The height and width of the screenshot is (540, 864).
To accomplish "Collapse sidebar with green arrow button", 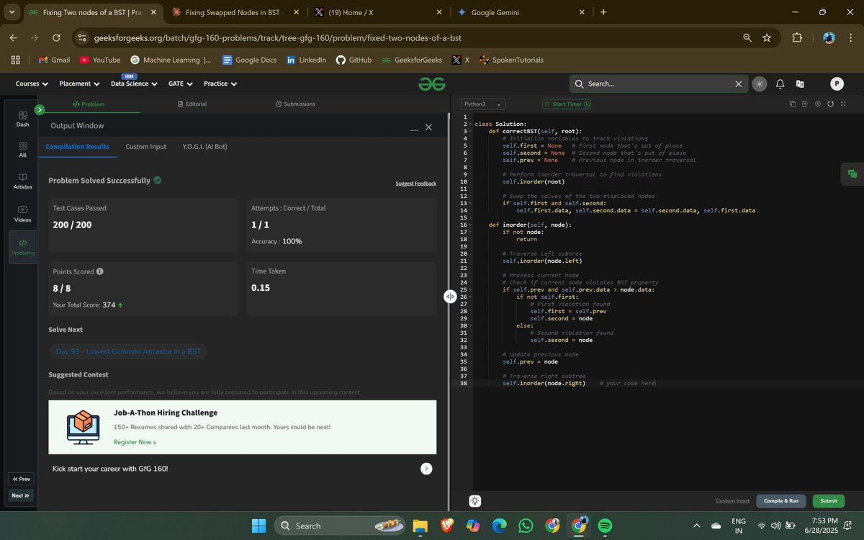I will tap(40, 109).
